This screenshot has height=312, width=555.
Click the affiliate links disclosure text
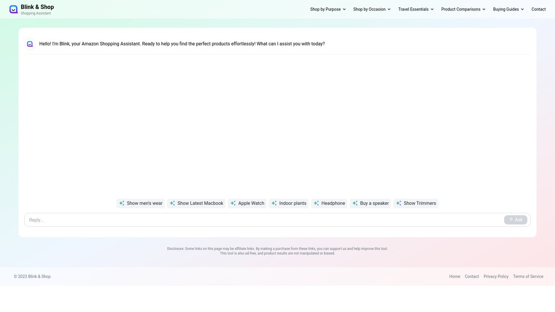(277, 251)
